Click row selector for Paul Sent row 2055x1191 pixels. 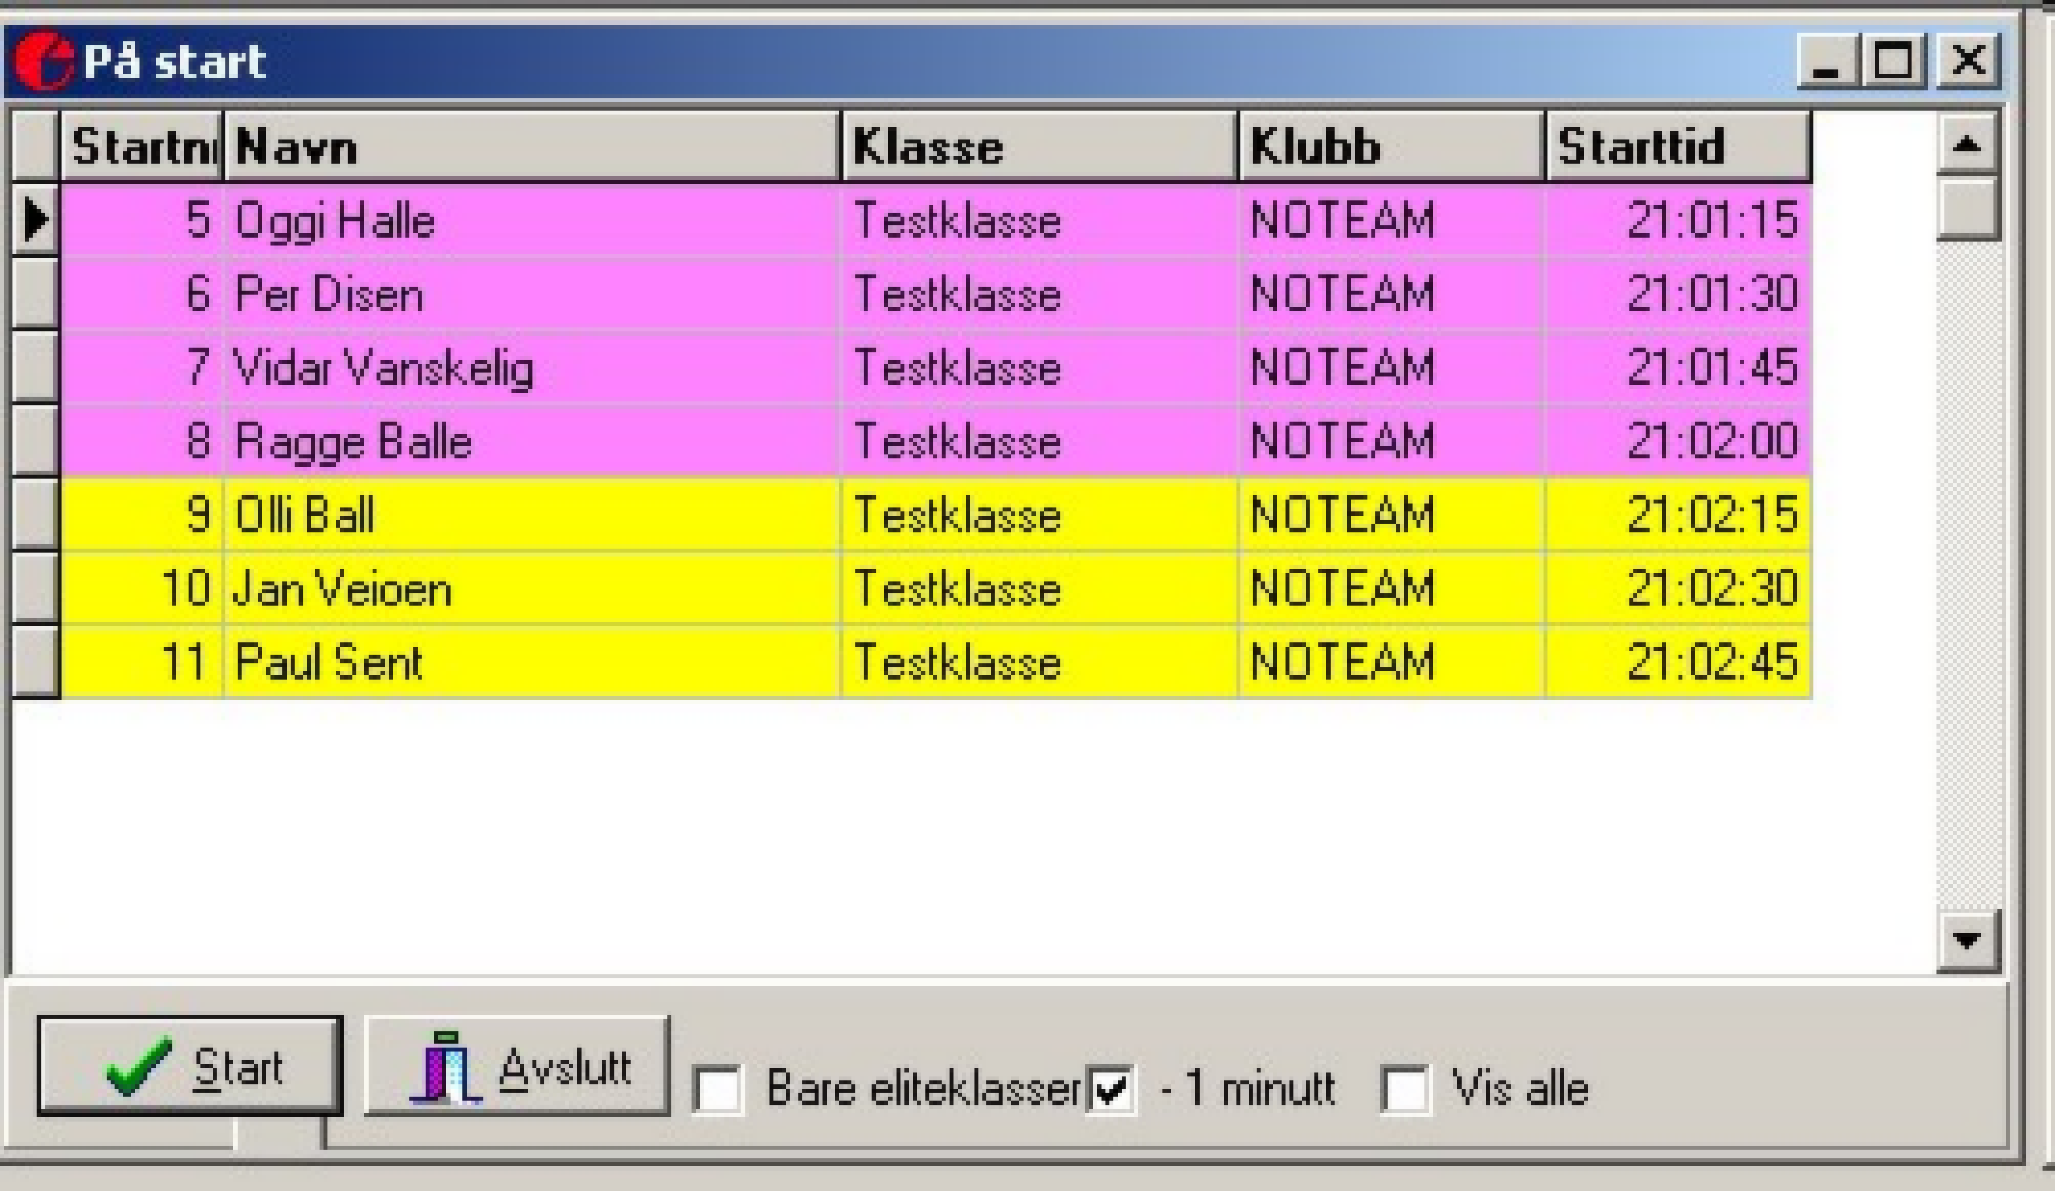coord(36,661)
